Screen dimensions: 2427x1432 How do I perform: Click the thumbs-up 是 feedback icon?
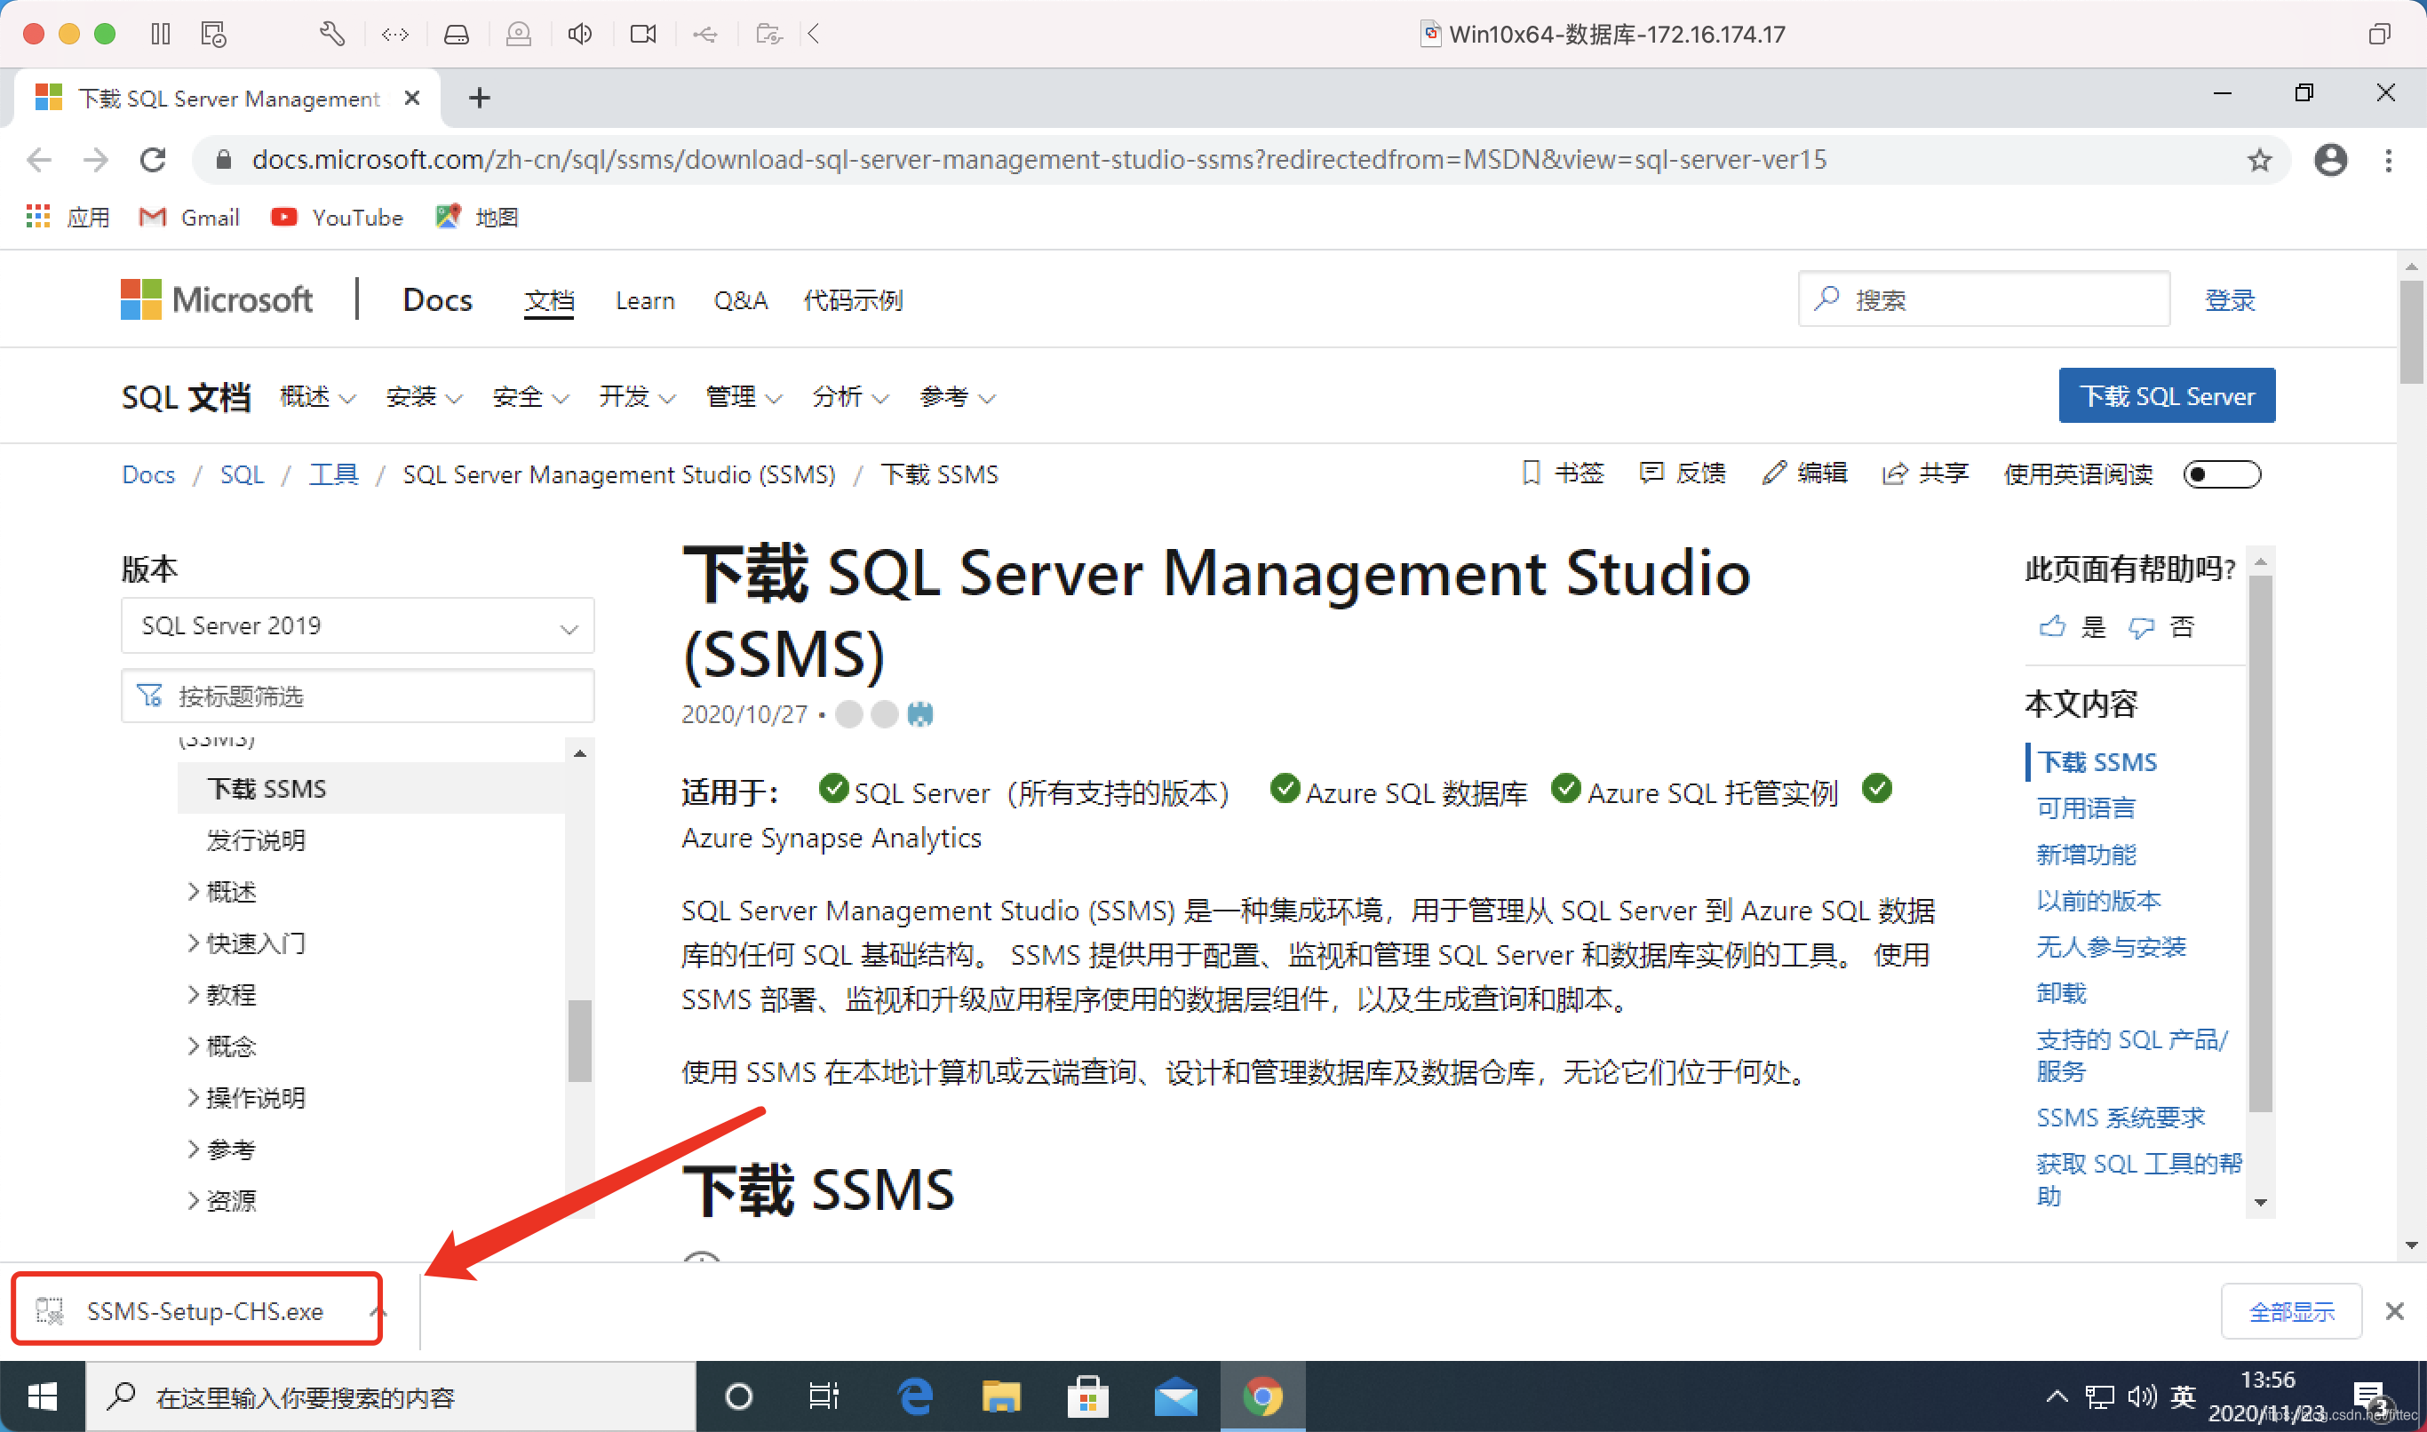[2051, 626]
